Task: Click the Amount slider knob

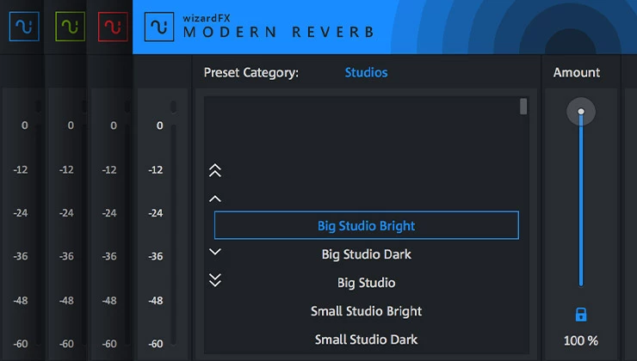Action: (x=581, y=111)
